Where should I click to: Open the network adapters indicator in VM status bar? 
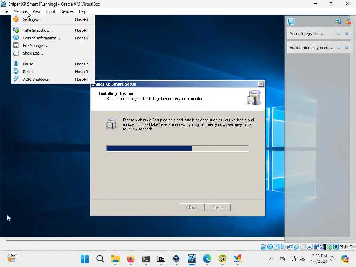[290, 247]
